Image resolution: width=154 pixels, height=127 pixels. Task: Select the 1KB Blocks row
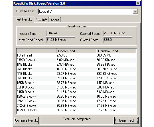point(76,64)
